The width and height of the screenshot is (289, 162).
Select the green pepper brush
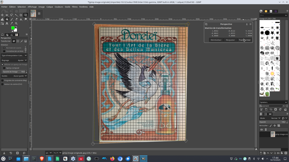click(x=267, y=94)
